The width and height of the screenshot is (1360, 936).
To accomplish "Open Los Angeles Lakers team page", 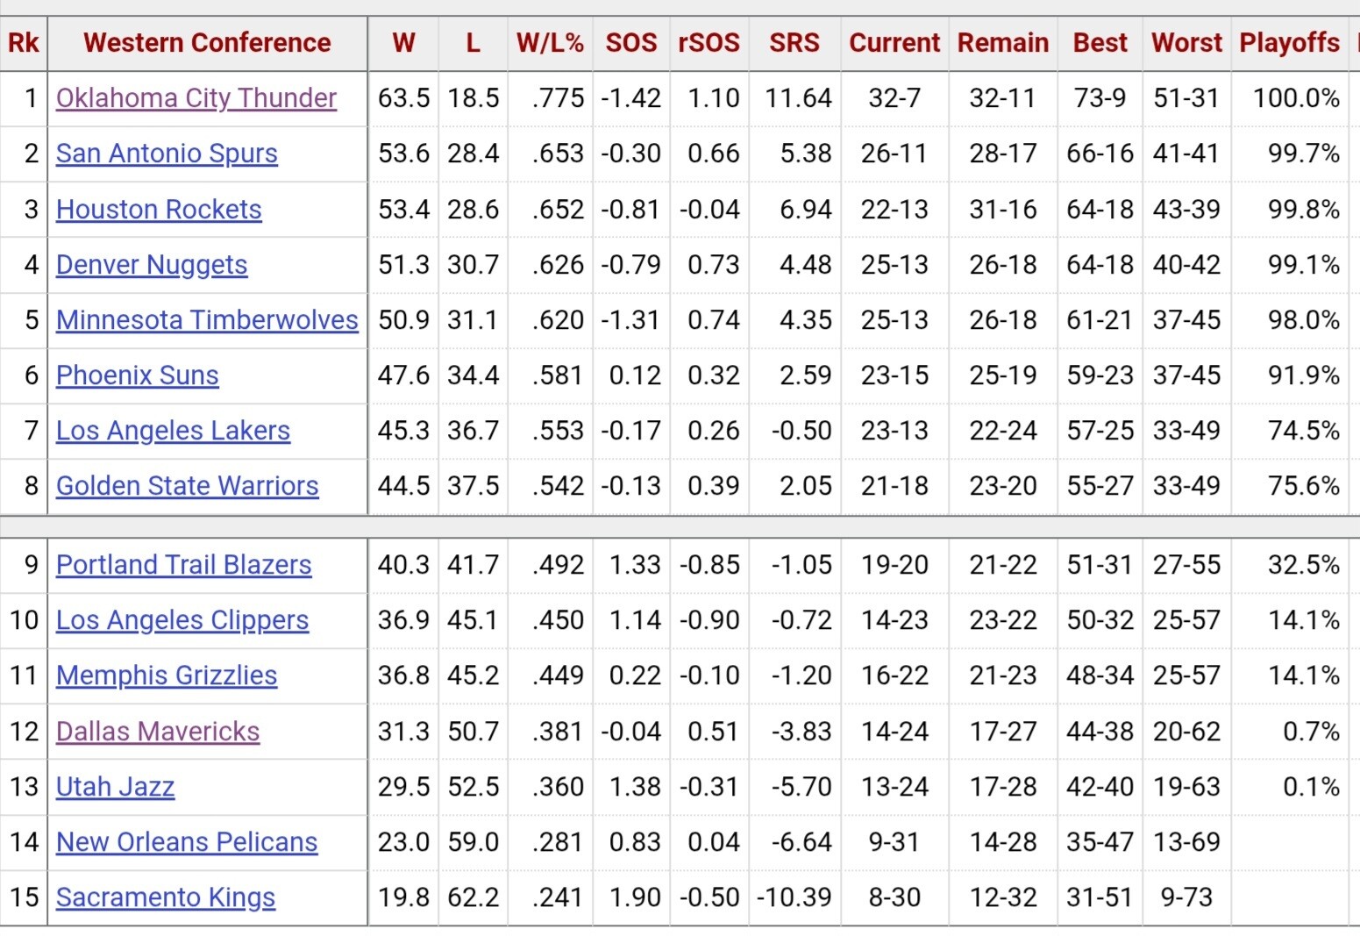I will coord(173,431).
